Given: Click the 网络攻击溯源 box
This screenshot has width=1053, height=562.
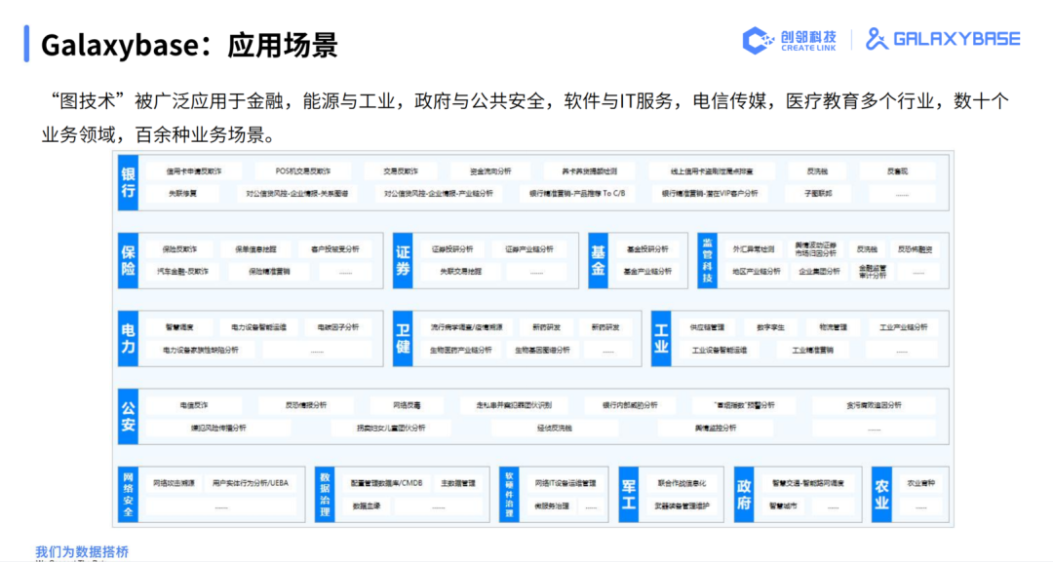Looking at the screenshot, I should pos(174,483).
